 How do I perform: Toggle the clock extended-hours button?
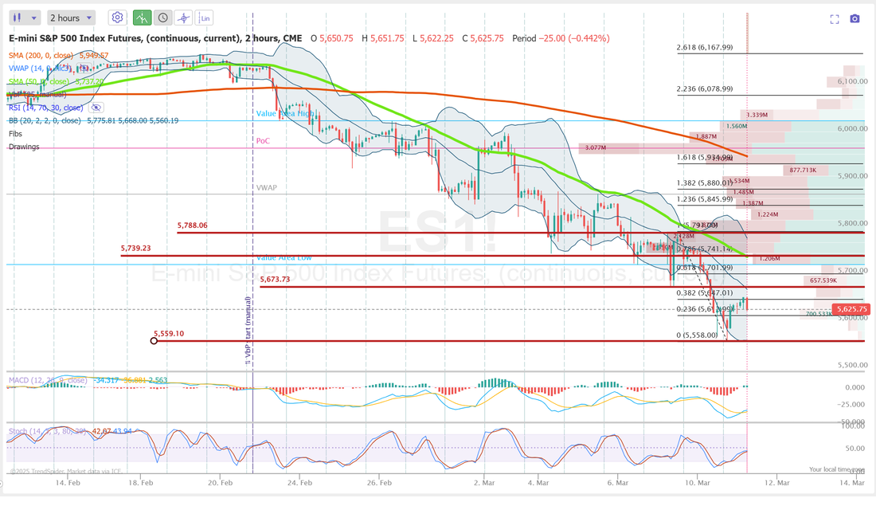click(x=162, y=18)
